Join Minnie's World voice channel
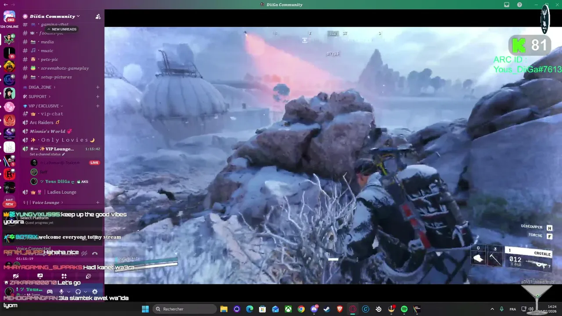This screenshot has width=562, height=316. click(61, 131)
